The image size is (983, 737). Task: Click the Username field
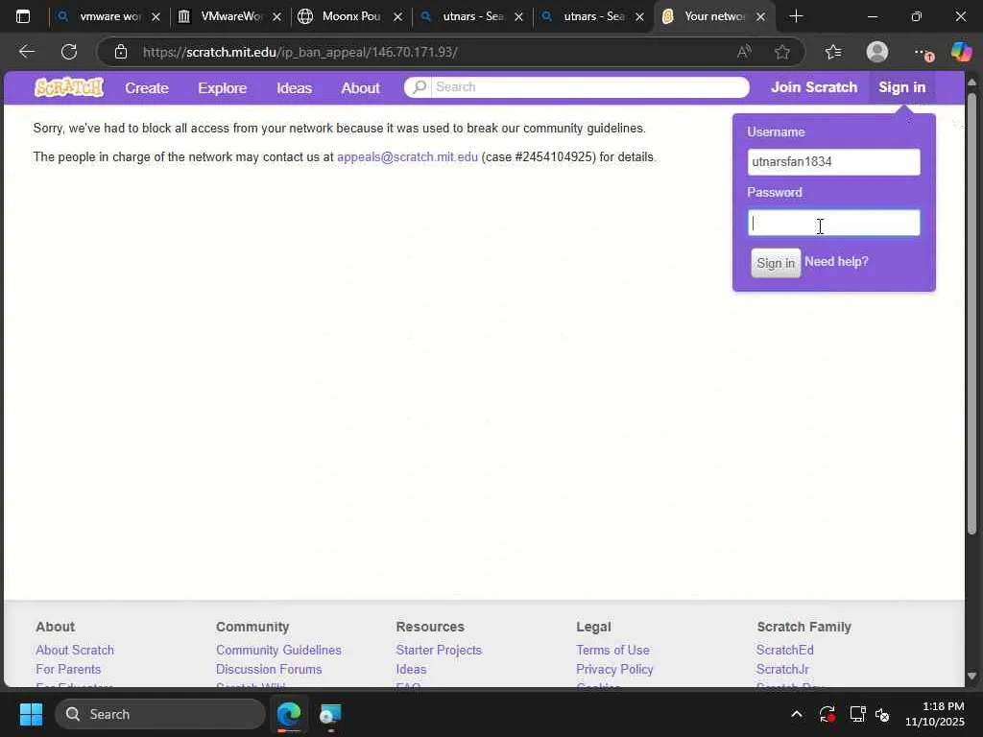[834, 161]
